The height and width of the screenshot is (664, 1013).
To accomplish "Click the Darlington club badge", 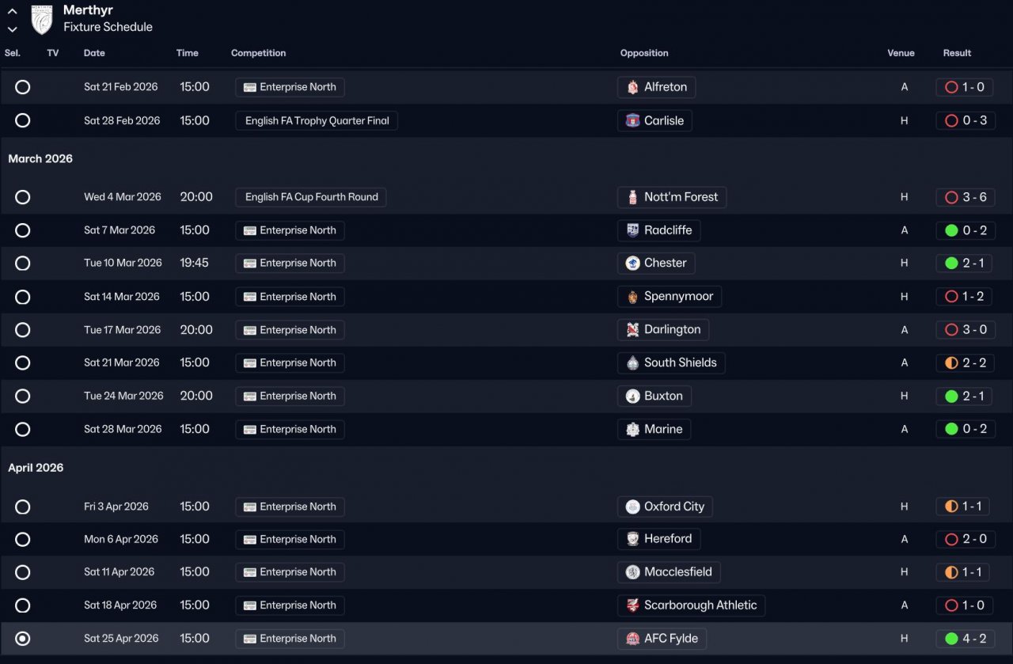I will pyautogui.click(x=632, y=329).
